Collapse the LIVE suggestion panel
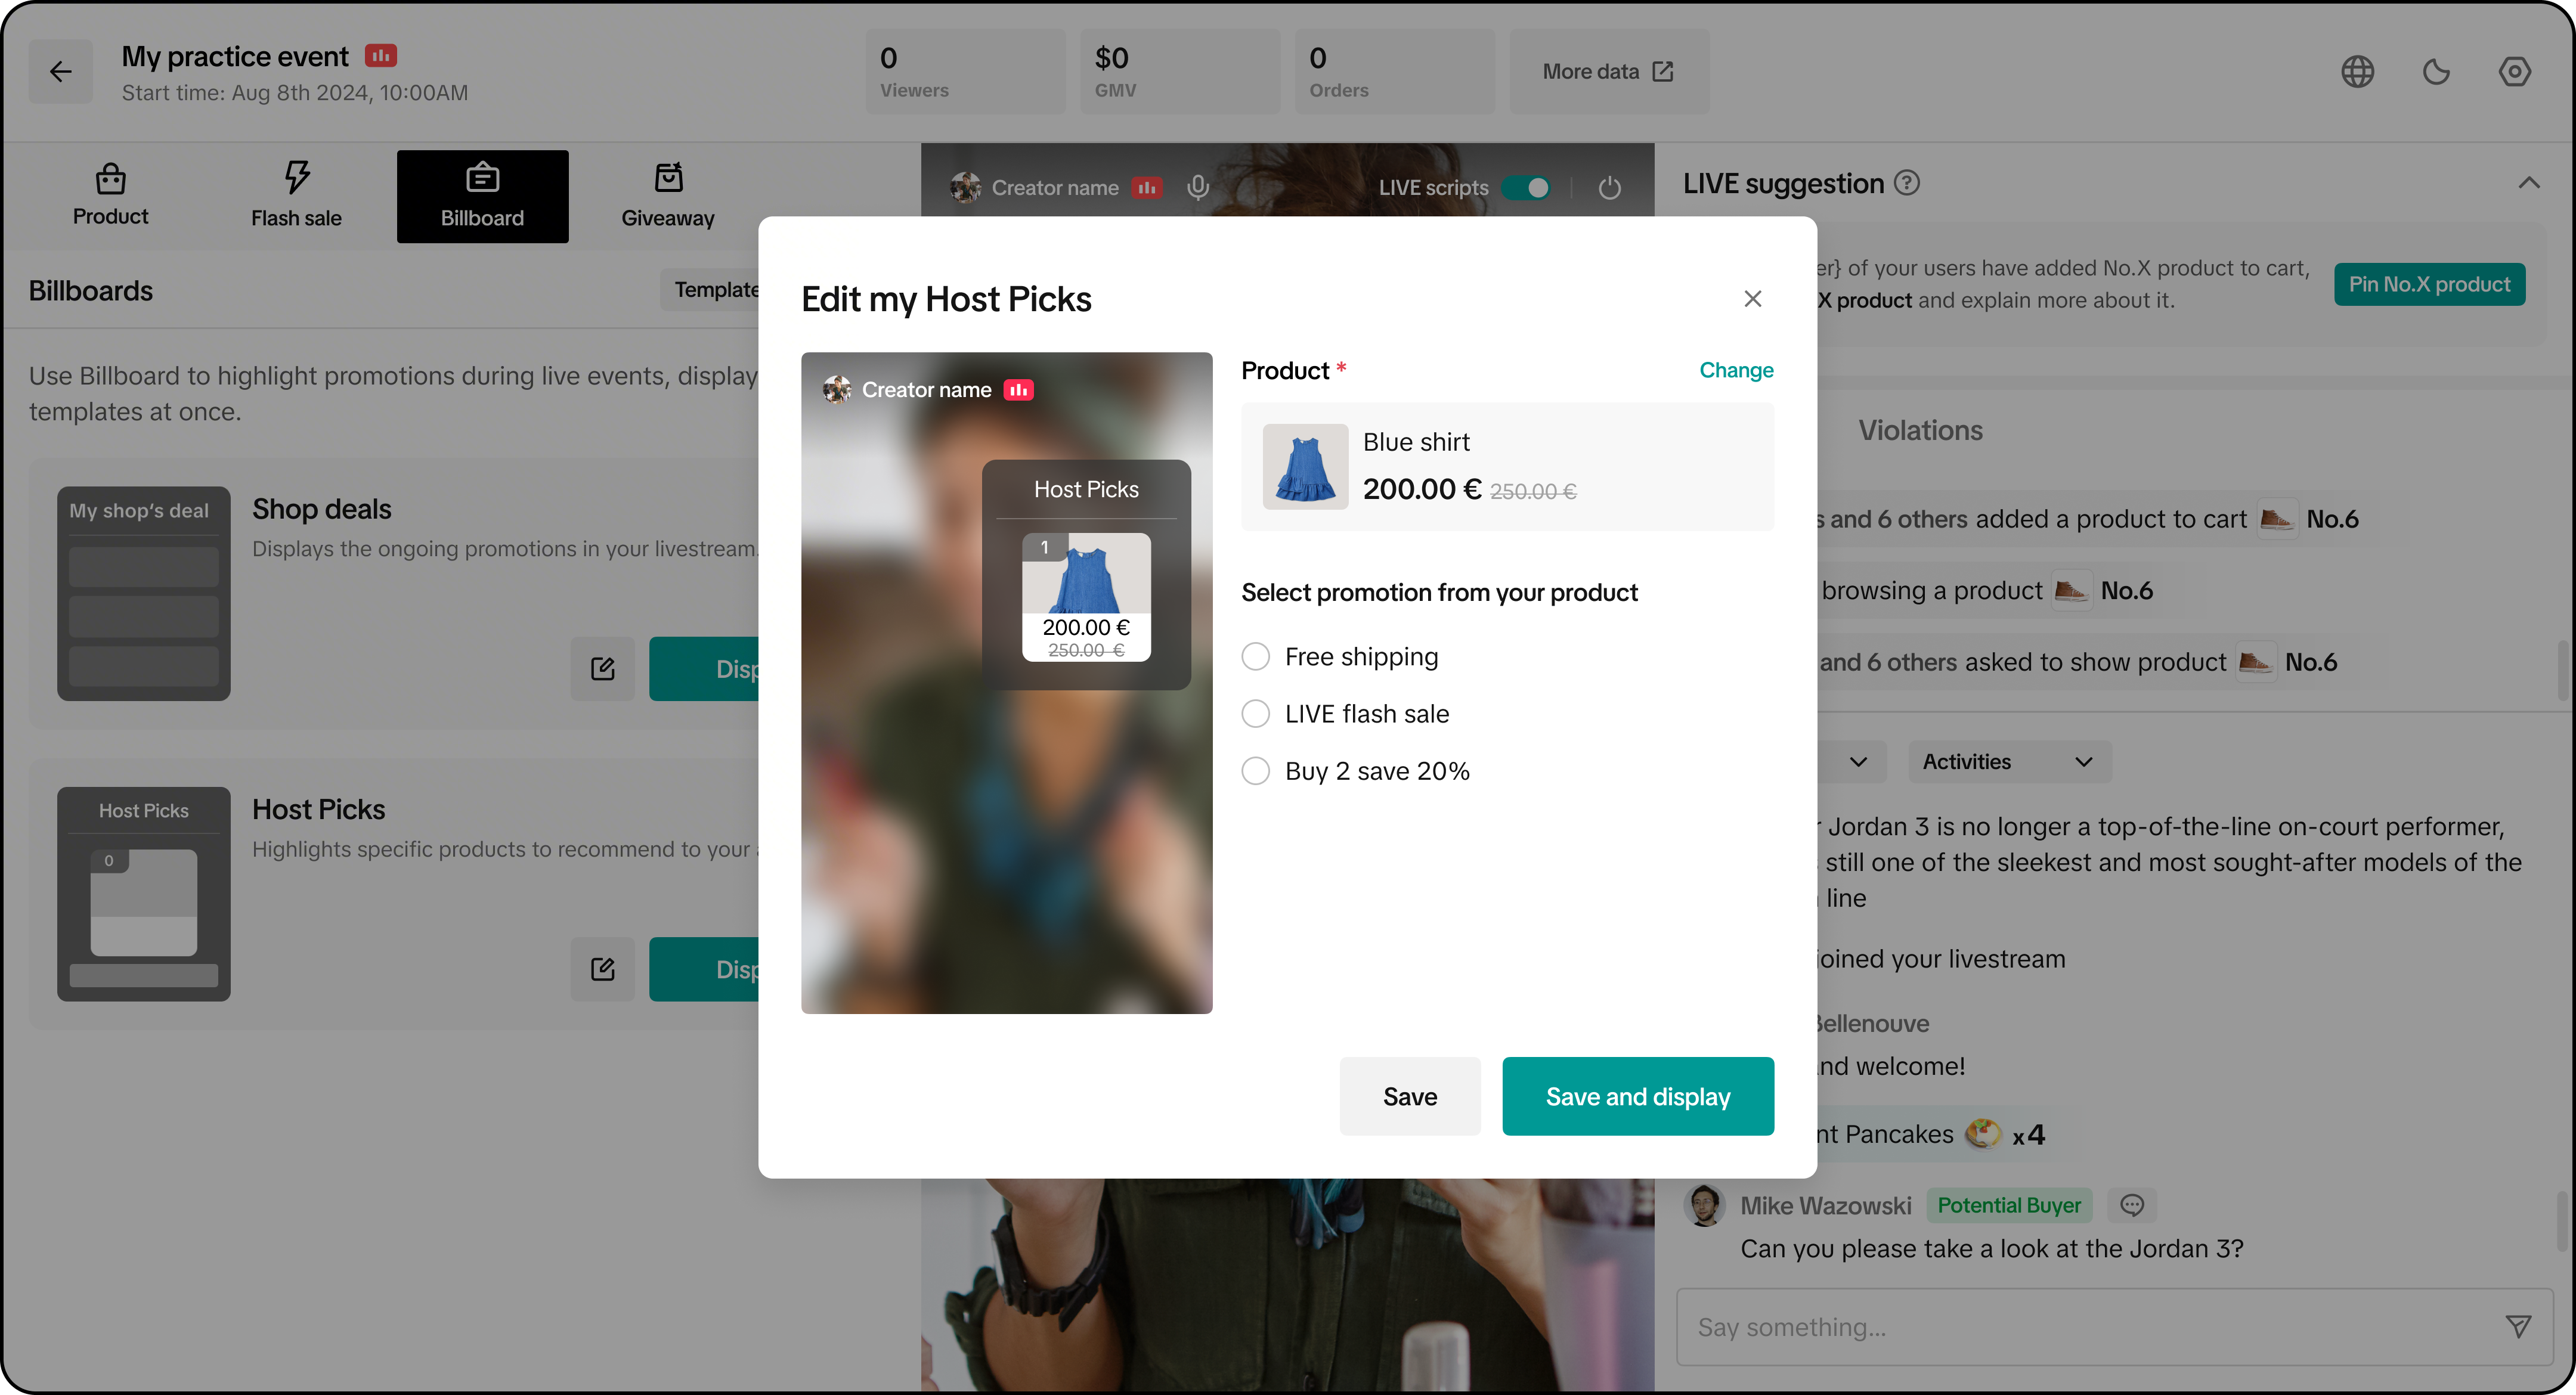2576x1395 pixels. [2528, 183]
